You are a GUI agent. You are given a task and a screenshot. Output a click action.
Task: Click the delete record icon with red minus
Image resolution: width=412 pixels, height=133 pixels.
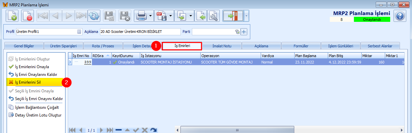28,16
